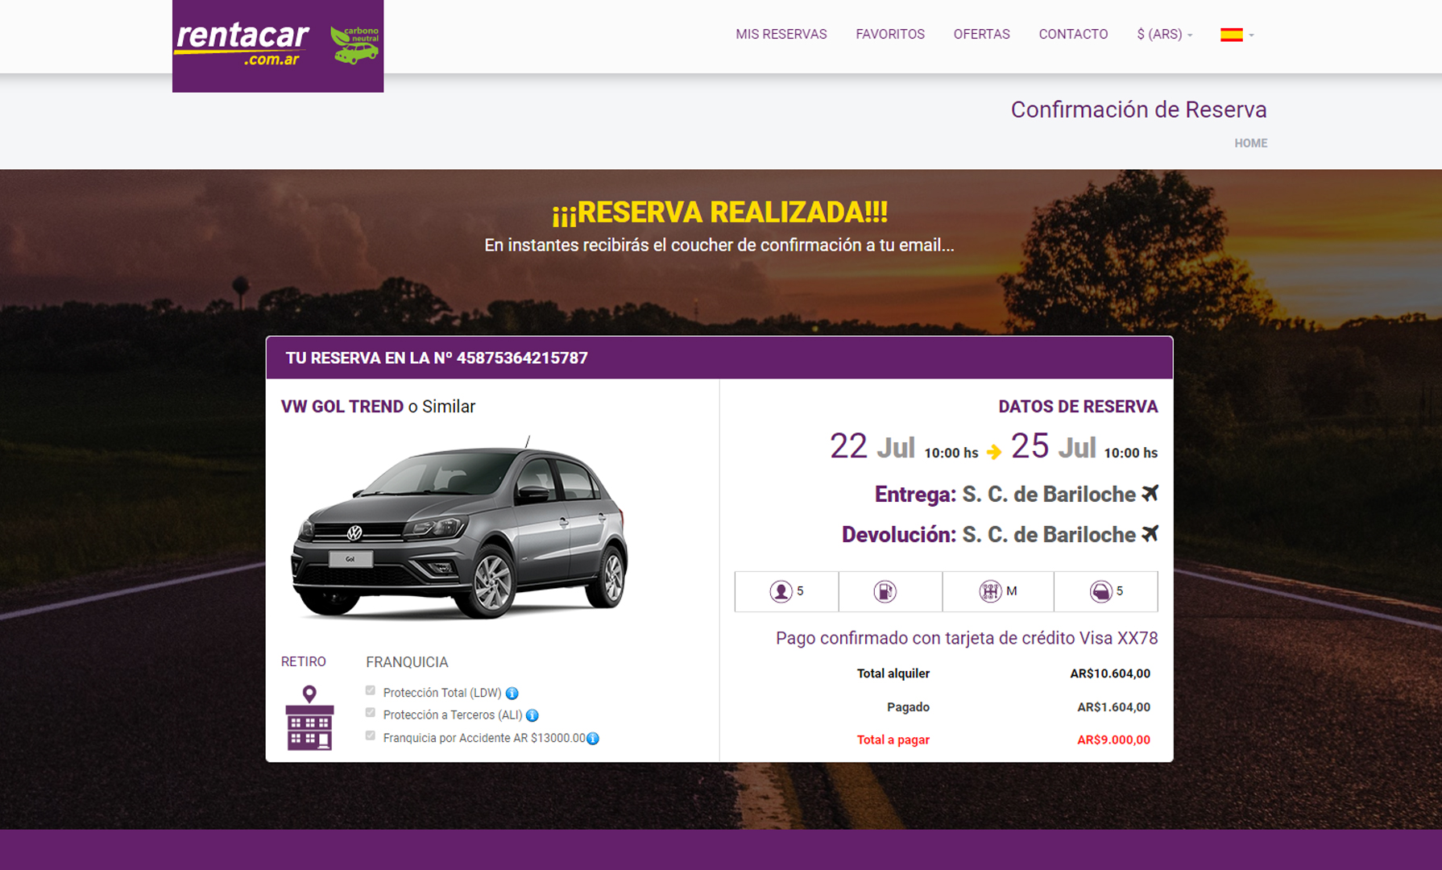
Task: Click the manual transmission gear icon
Action: 990,591
